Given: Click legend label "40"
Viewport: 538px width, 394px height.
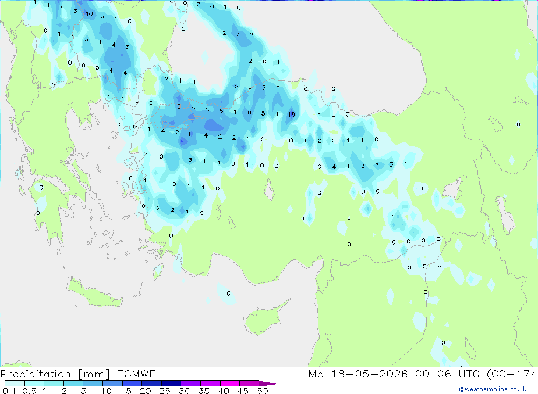Looking at the screenshot, I should [224, 391].
